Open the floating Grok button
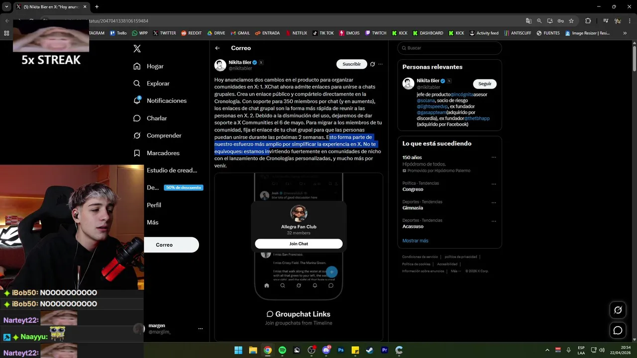Image resolution: width=637 pixels, height=358 pixels. [x=618, y=310]
